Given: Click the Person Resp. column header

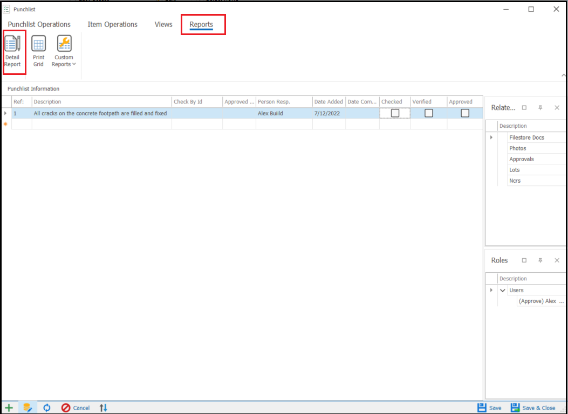Looking at the screenshot, I should tap(284, 101).
